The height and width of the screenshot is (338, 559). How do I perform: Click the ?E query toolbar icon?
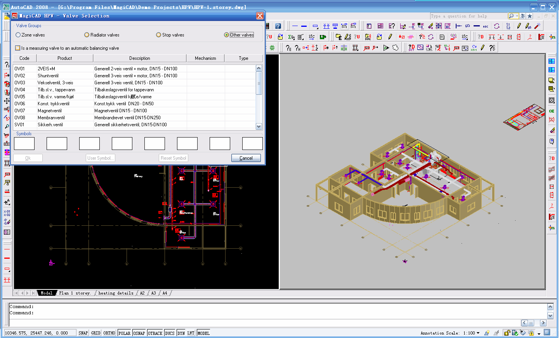[x=288, y=48]
